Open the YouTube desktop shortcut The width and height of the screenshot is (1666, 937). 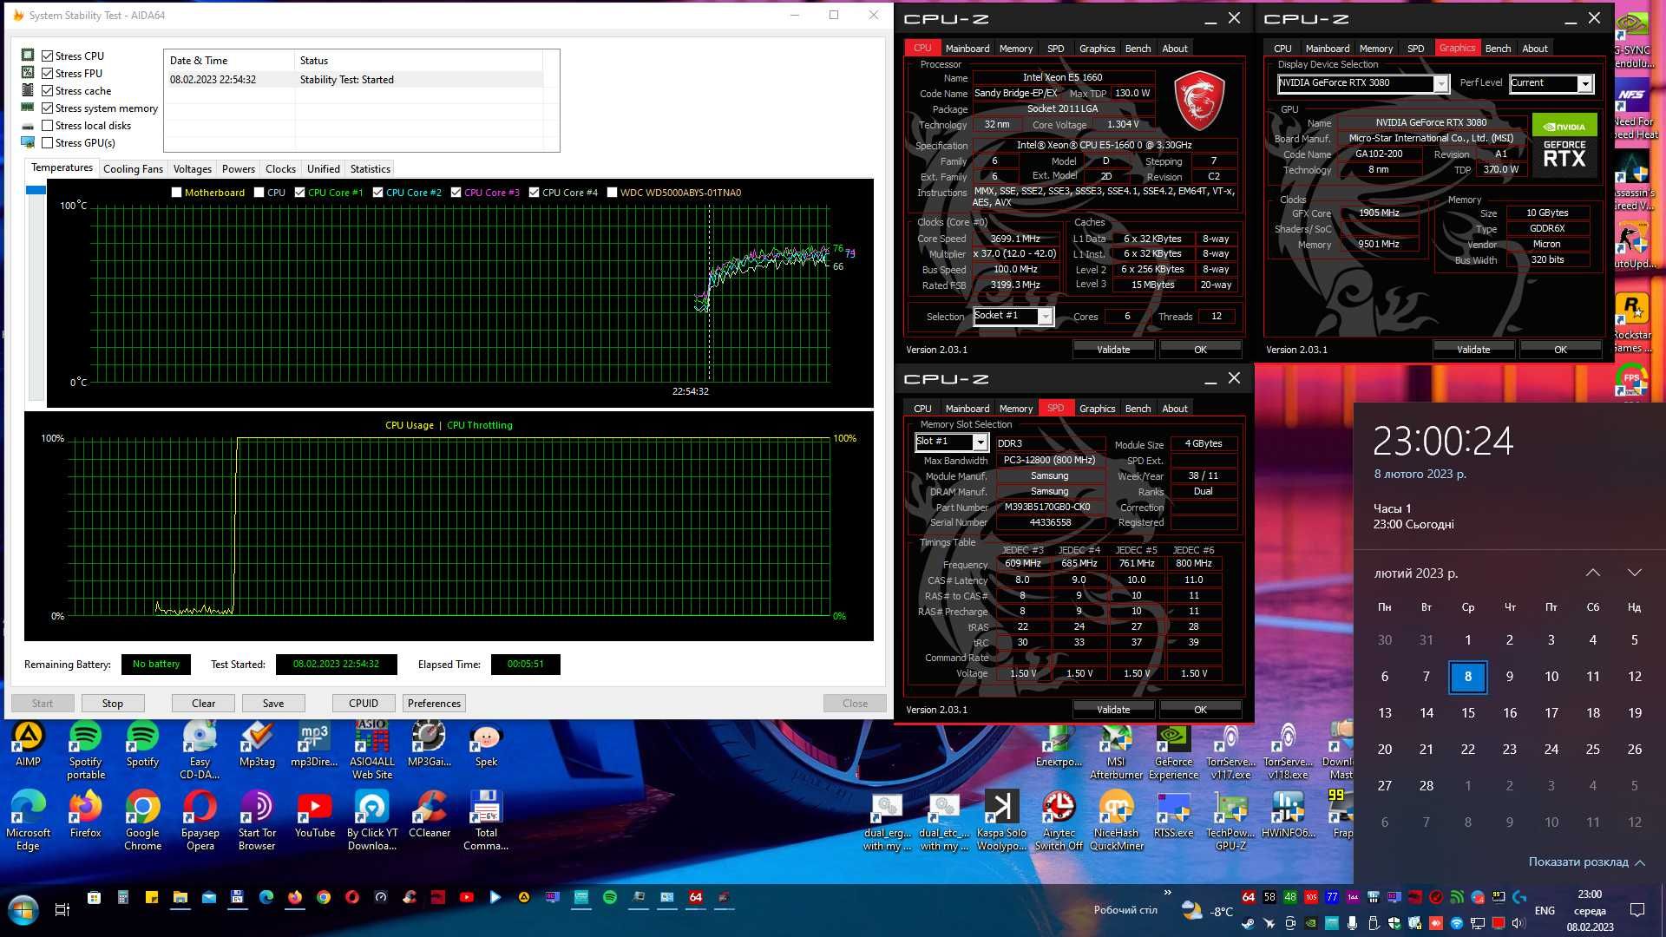click(x=314, y=815)
